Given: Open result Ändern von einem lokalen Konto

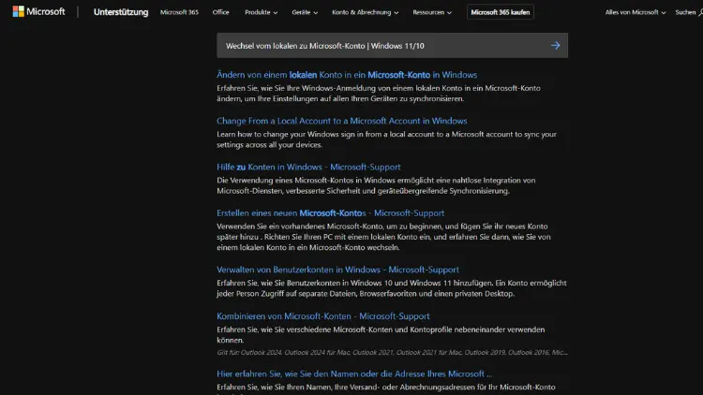Looking at the screenshot, I should pyautogui.click(x=347, y=75).
